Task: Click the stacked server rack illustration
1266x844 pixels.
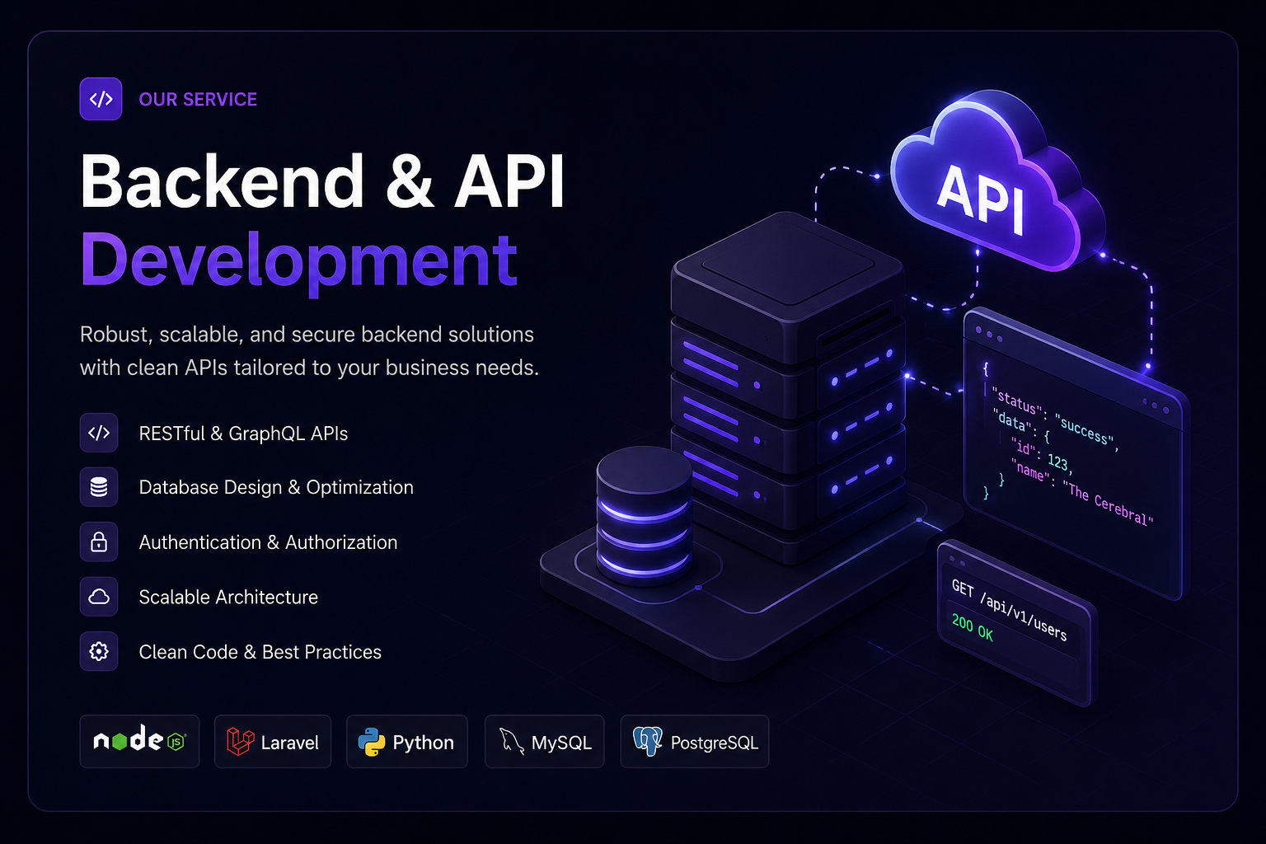Action: pyautogui.click(x=787, y=387)
